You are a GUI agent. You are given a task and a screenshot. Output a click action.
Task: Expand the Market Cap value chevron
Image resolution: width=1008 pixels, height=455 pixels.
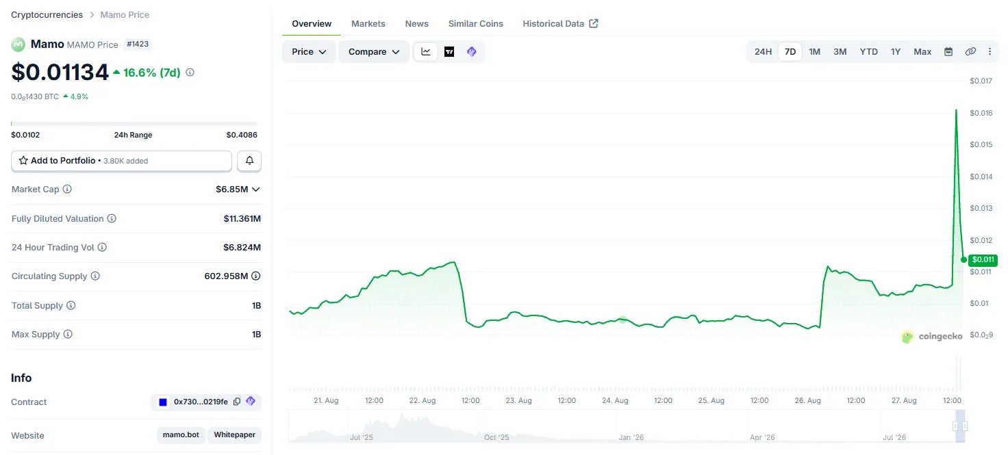click(256, 190)
